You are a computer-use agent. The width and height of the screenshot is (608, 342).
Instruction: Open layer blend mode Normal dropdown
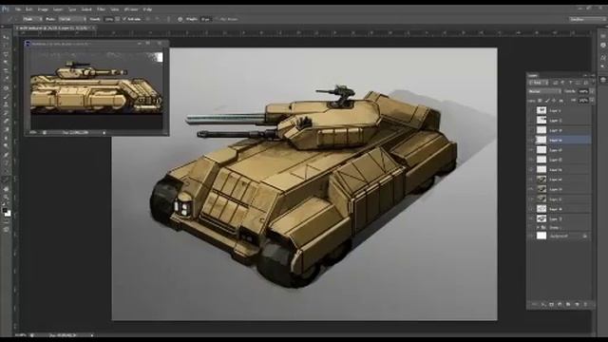[x=544, y=91]
